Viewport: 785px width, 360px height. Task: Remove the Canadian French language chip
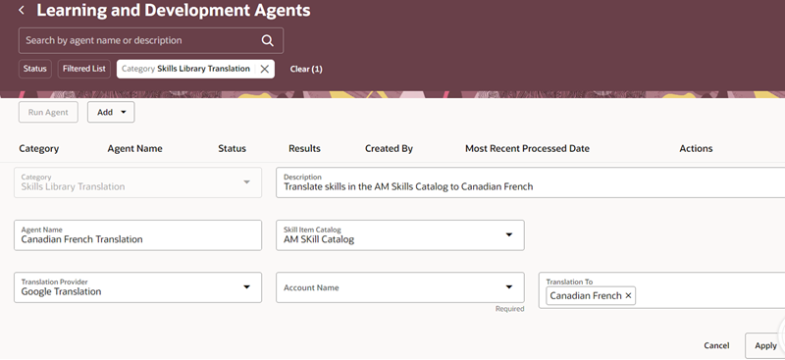[x=628, y=296]
